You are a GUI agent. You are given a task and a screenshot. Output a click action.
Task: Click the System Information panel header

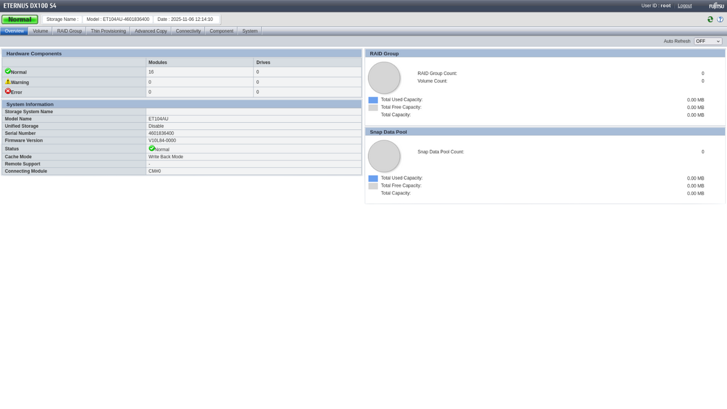(181, 104)
